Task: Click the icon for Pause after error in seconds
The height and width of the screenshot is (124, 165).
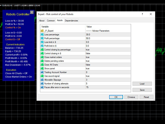Action: point(42,87)
